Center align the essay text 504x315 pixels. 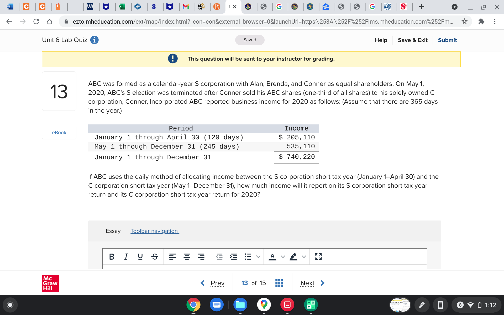pos(187,256)
